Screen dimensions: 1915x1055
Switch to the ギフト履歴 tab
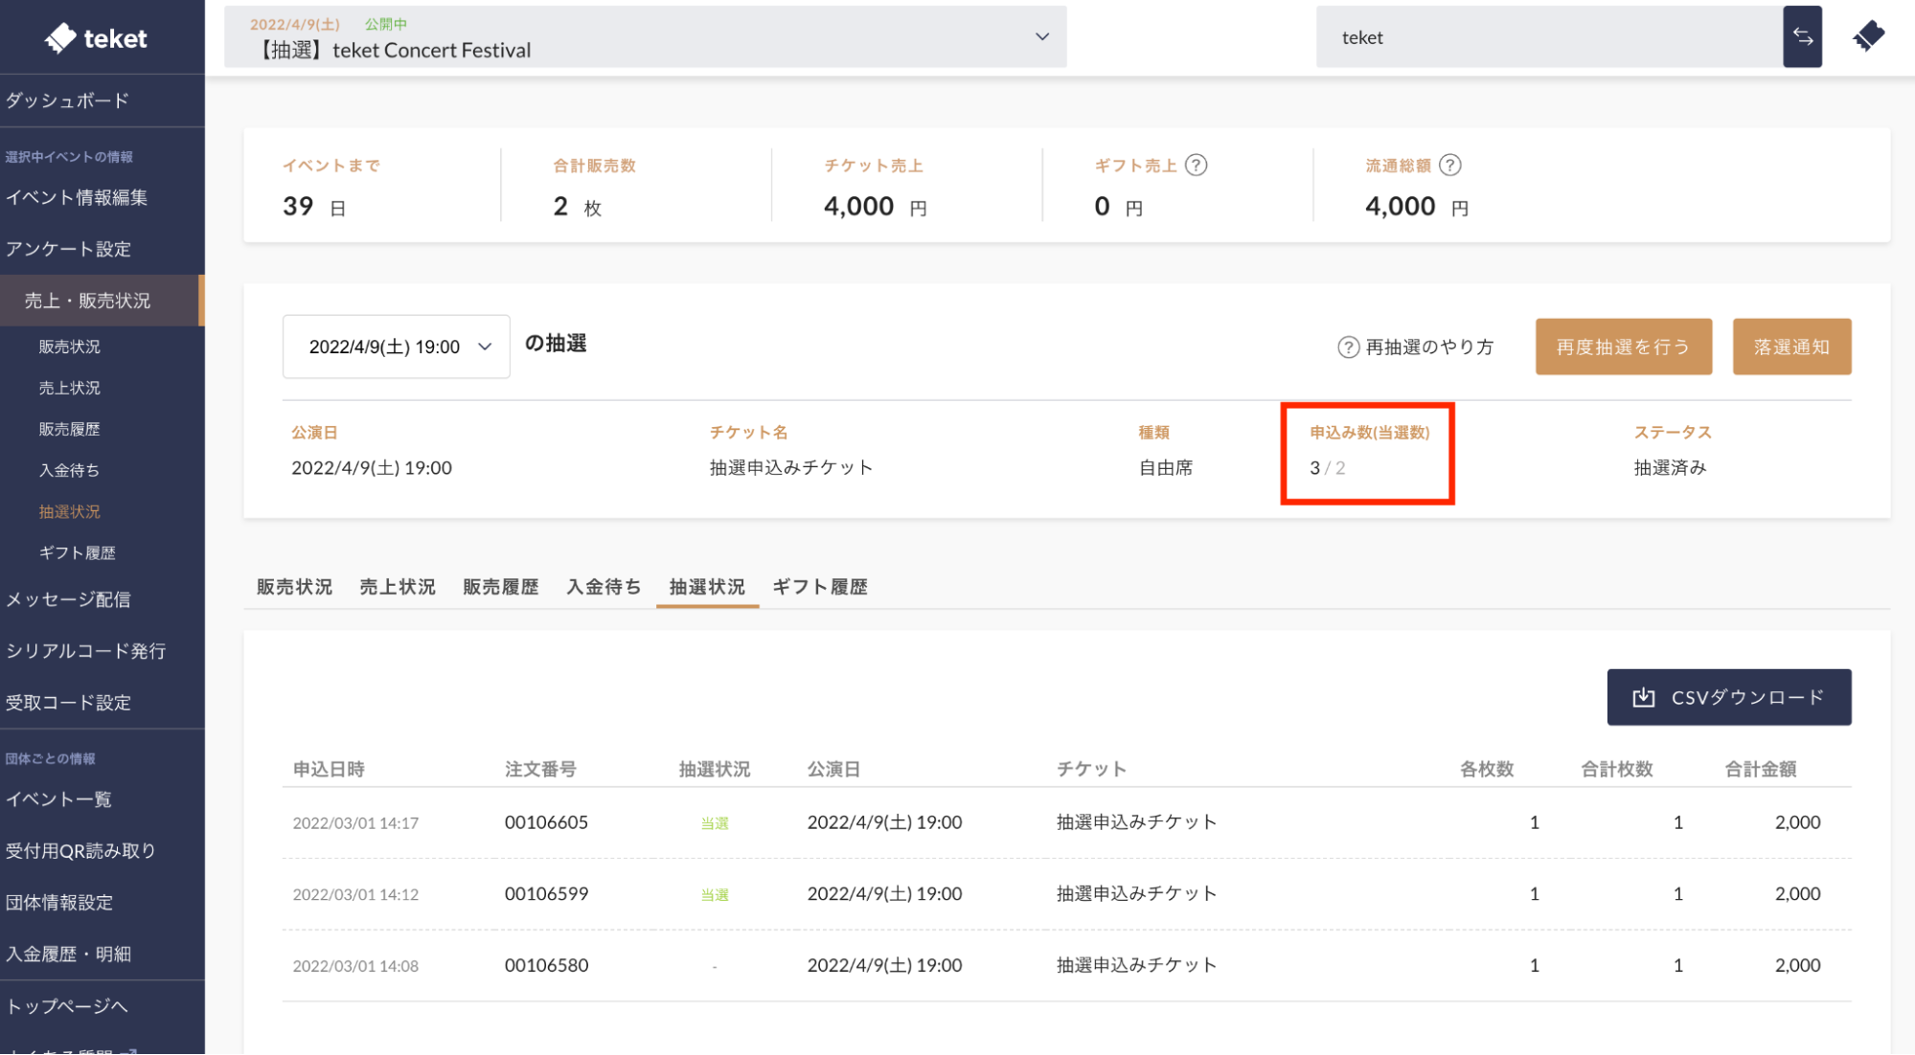pyautogui.click(x=820, y=587)
